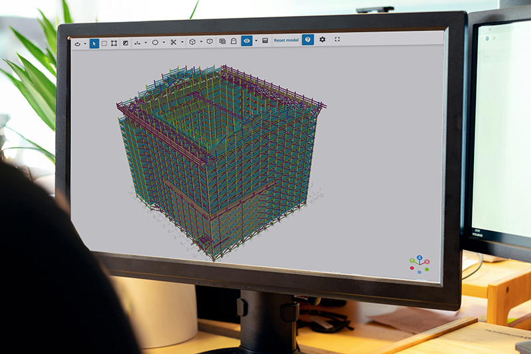Open the orbit tool dropdown arrow
The height and width of the screenshot is (354, 531).
coord(85,44)
